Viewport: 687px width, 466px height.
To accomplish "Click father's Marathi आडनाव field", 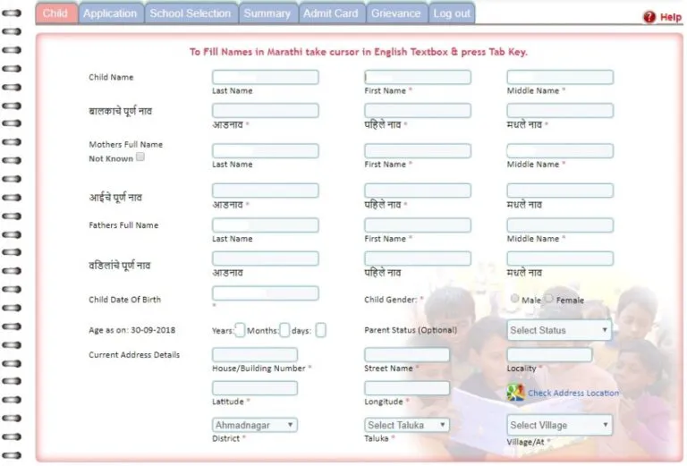I will 266,258.
